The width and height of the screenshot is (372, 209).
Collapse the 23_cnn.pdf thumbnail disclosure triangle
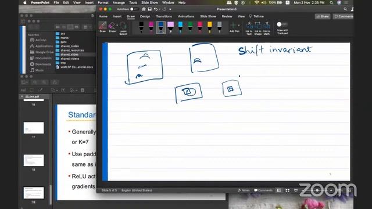[x=22, y=97]
